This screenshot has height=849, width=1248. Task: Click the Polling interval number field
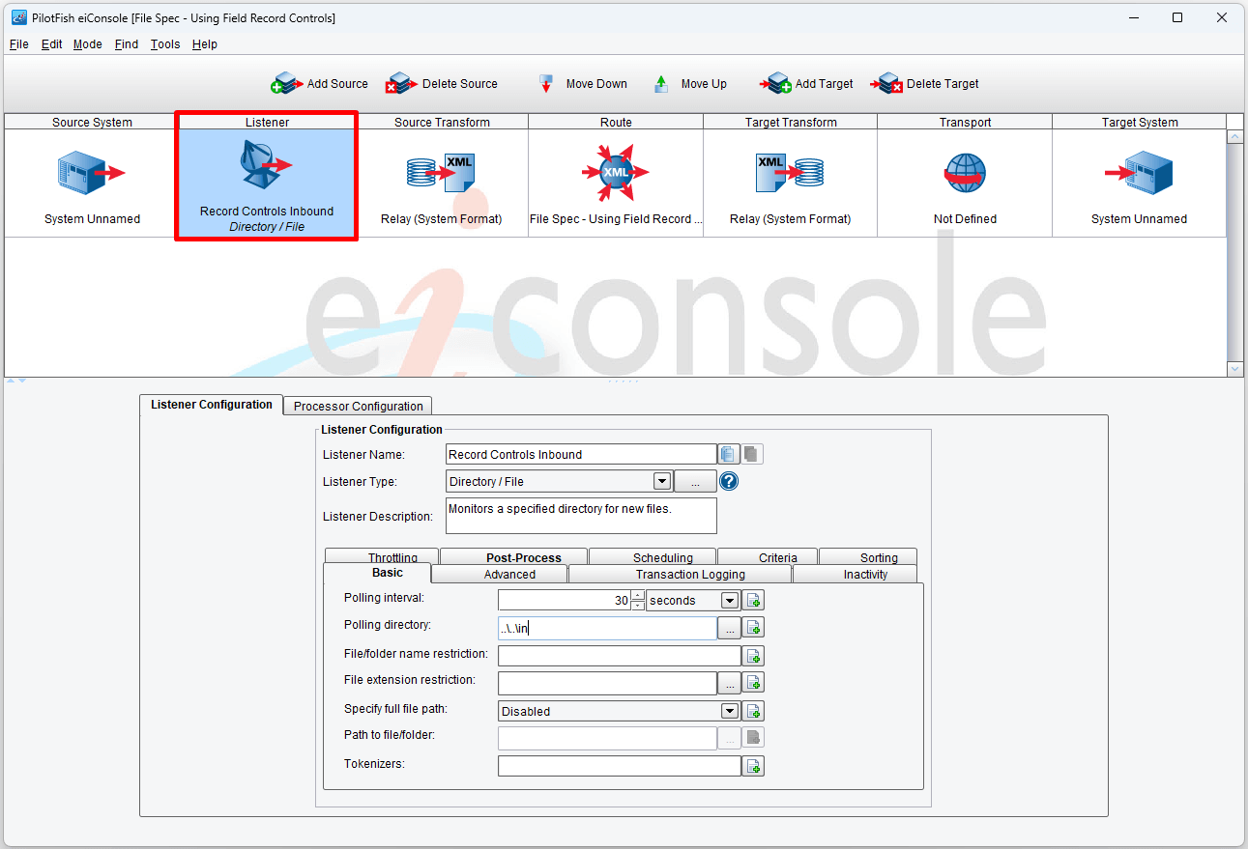pyautogui.click(x=565, y=600)
